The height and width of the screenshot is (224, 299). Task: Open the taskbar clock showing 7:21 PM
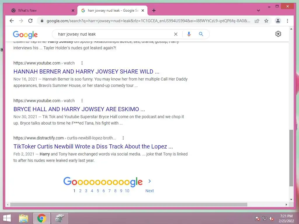(x=286, y=218)
